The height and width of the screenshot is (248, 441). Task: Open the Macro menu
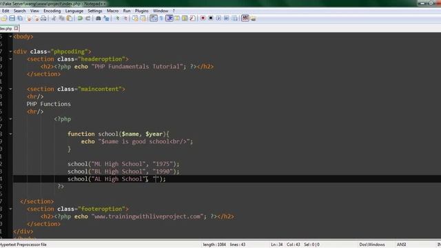coord(112,11)
